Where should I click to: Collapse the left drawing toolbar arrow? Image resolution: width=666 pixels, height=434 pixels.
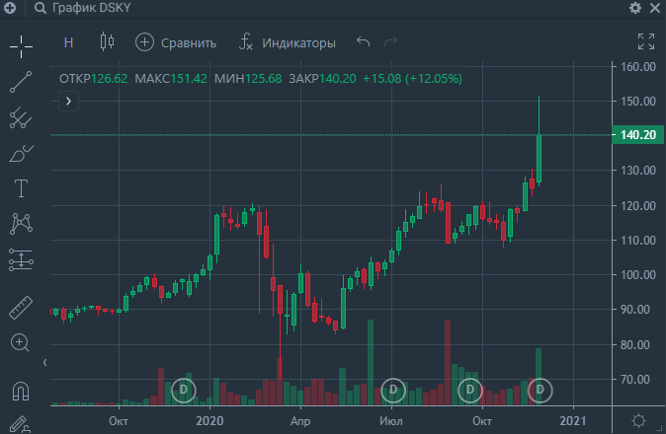[45, 362]
